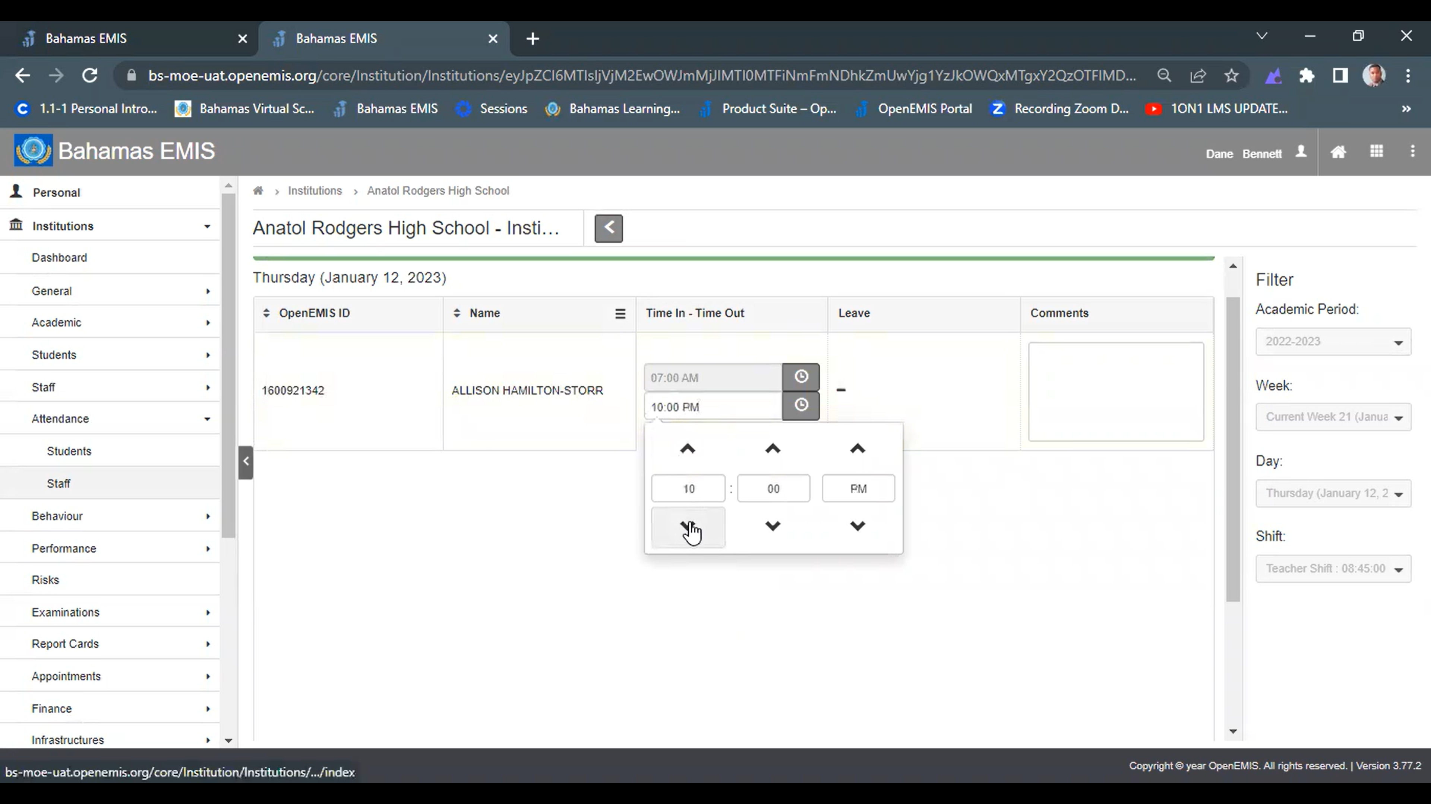Expand the Infrastructures sidebar menu
The width and height of the screenshot is (1431, 804).
[110, 740]
